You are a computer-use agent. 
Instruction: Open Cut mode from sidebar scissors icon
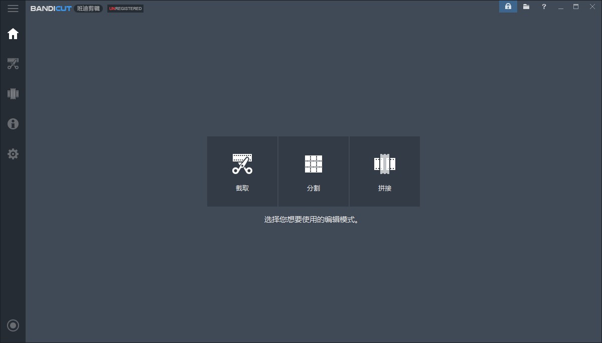pyautogui.click(x=13, y=64)
